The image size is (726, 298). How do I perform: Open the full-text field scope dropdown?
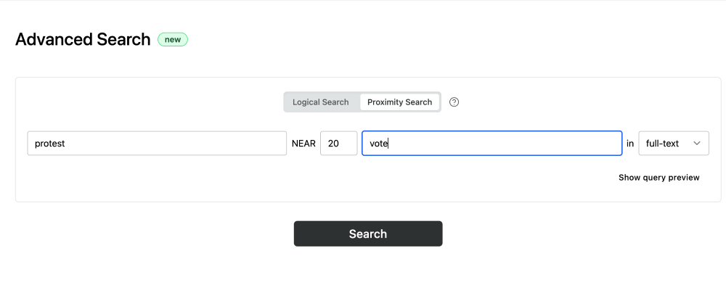coord(673,144)
